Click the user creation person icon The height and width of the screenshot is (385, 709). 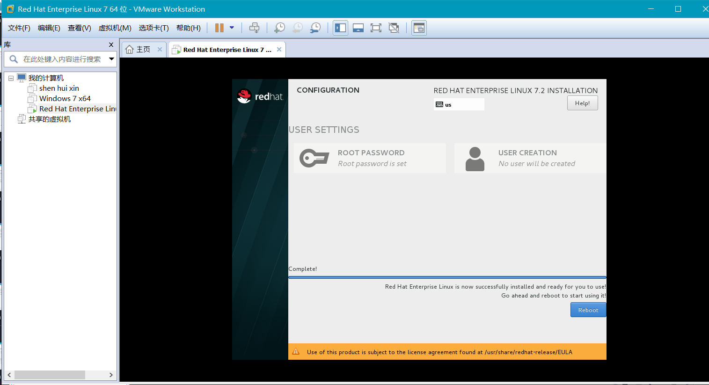pyautogui.click(x=475, y=159)
